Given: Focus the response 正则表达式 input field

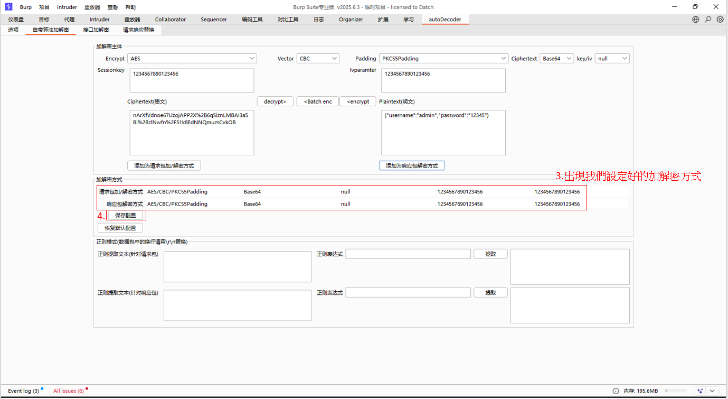Looking at the screenshot, I should tap(408, 293).
